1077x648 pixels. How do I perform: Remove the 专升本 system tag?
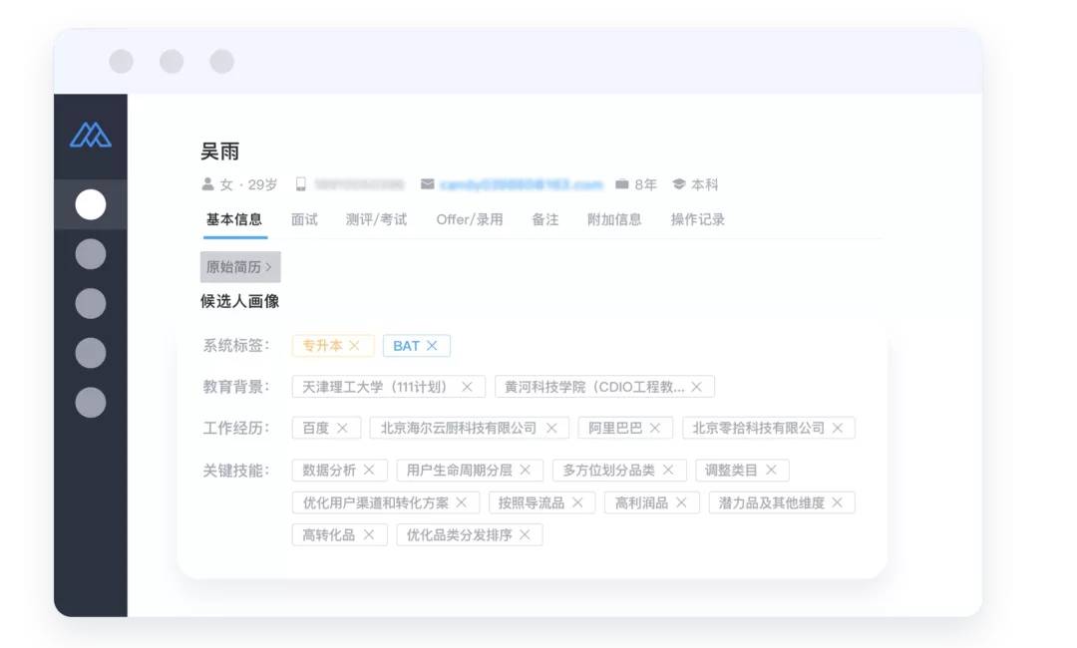[x=354, y=346]
